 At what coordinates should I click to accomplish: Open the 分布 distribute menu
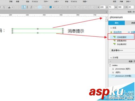pos(56,1)
